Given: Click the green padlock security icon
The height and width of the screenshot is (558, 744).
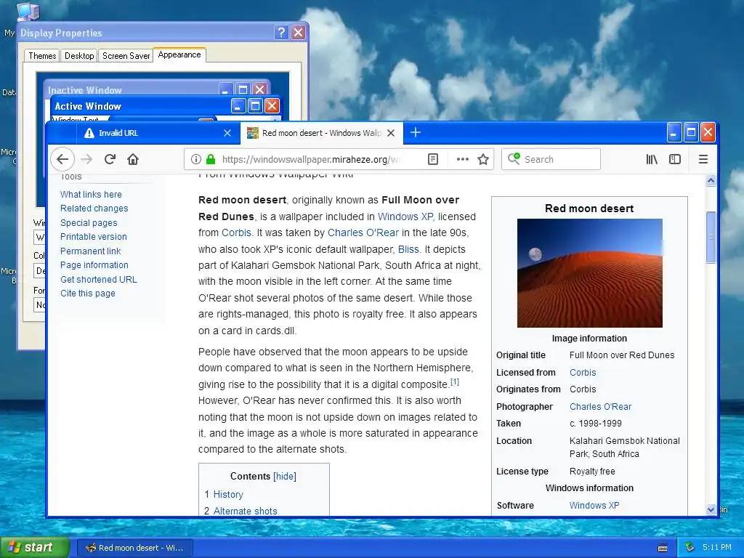Looking at the screenshot, I should (x=211, y=159).
